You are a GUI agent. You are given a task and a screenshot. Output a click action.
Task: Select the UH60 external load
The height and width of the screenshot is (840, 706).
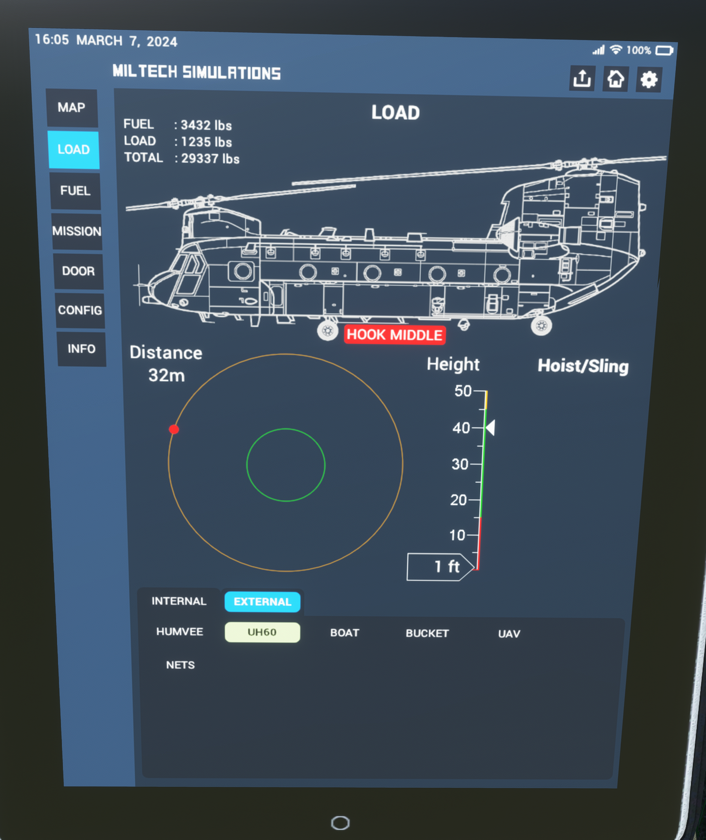click(262, 633)
